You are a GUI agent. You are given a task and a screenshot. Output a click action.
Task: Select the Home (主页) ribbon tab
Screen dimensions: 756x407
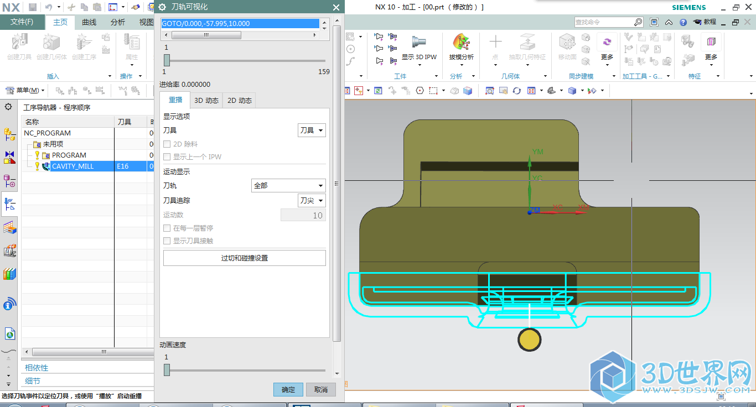pos(60,22)
